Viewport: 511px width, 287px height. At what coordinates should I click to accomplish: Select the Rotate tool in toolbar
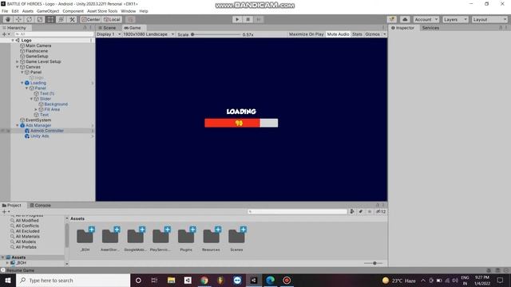coord(29,19)
